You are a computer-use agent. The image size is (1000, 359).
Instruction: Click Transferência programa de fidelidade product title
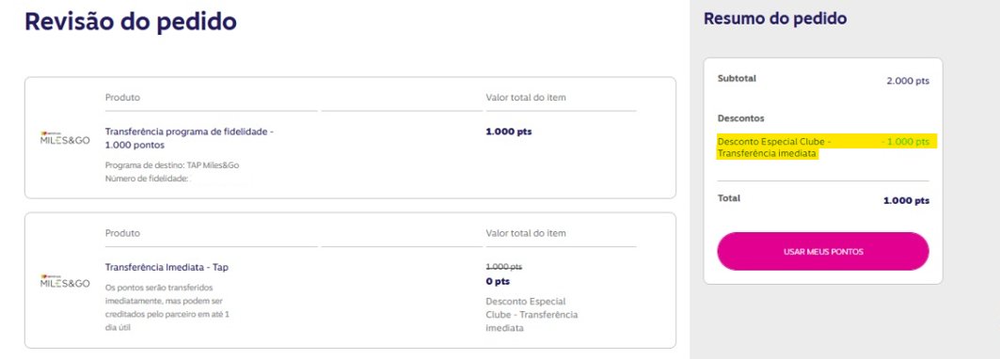(189, 138)
